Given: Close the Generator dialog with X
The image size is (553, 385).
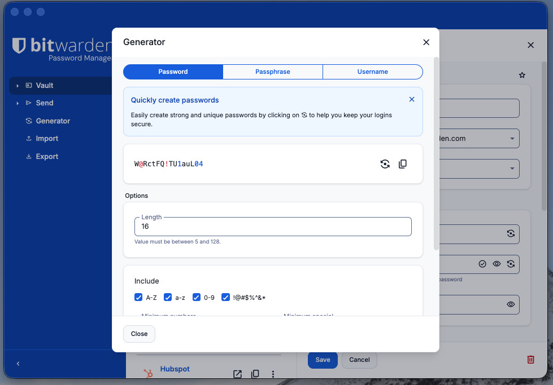Looking at the screenshot, I should click(x=426, y=42).
